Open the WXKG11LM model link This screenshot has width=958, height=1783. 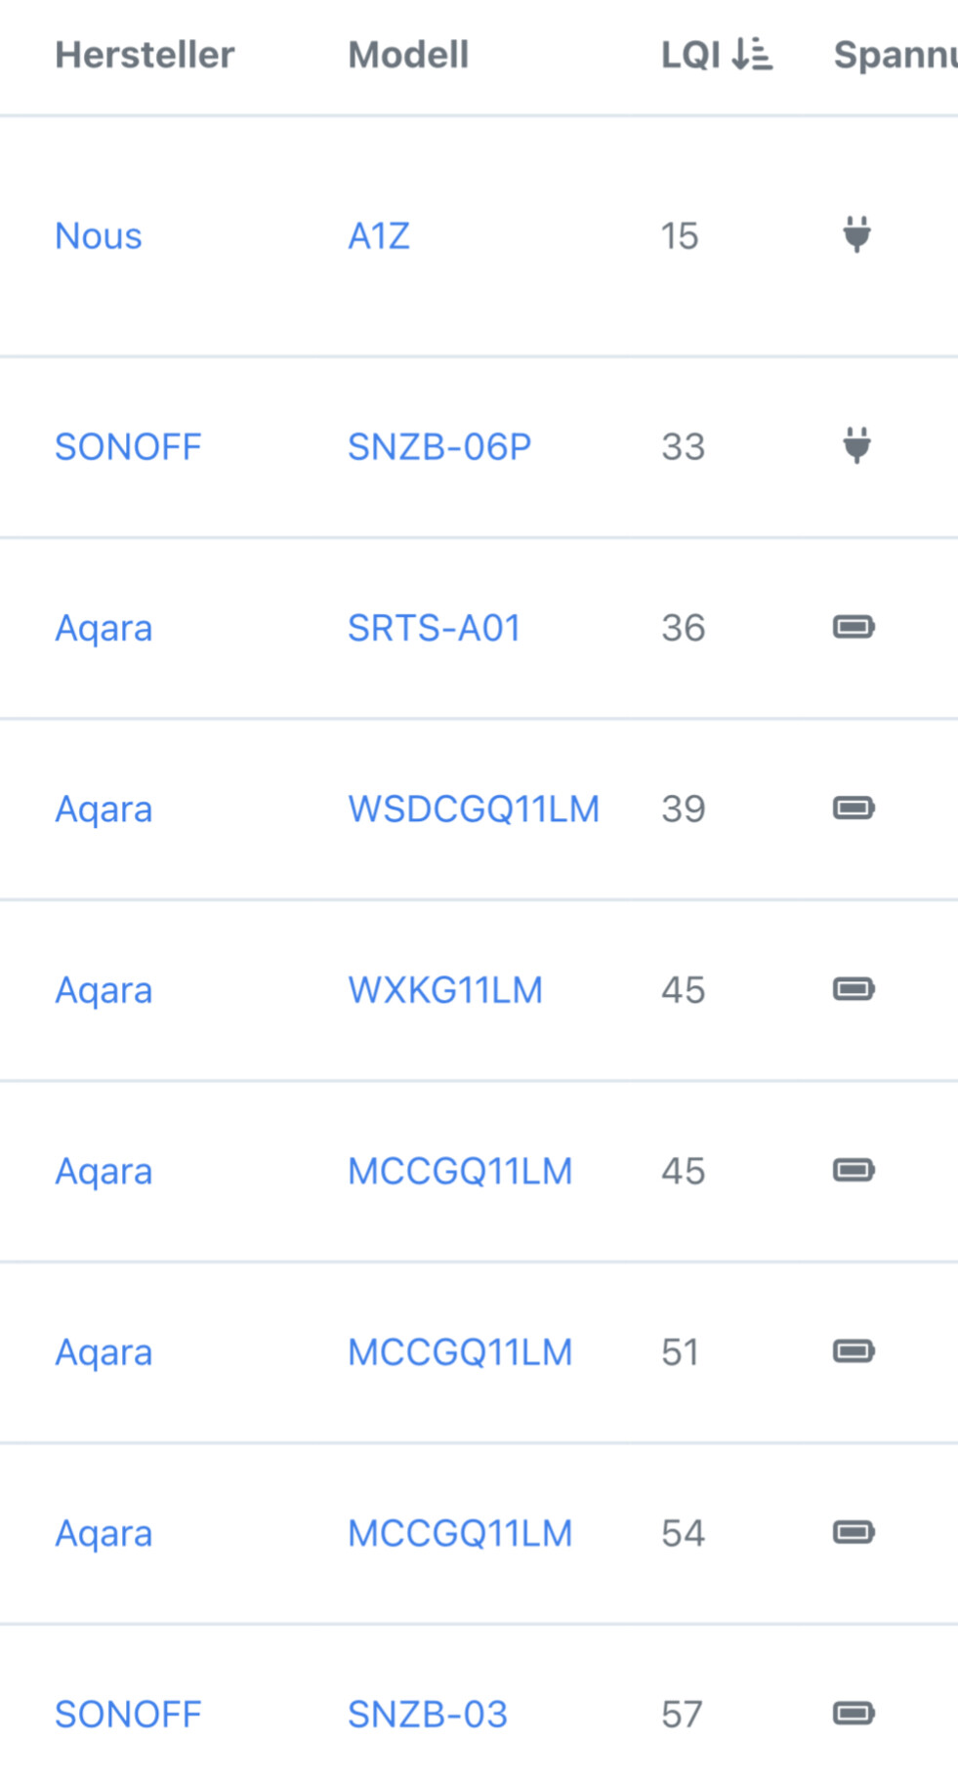click(445, 990)
